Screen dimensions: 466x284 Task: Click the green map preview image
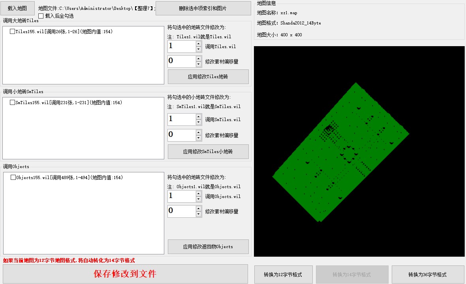pyautogui.click(x=340, y=152)
